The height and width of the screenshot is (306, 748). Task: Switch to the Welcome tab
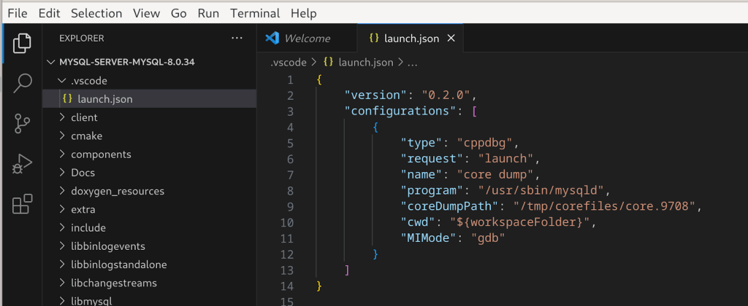[x=306, y=38]
